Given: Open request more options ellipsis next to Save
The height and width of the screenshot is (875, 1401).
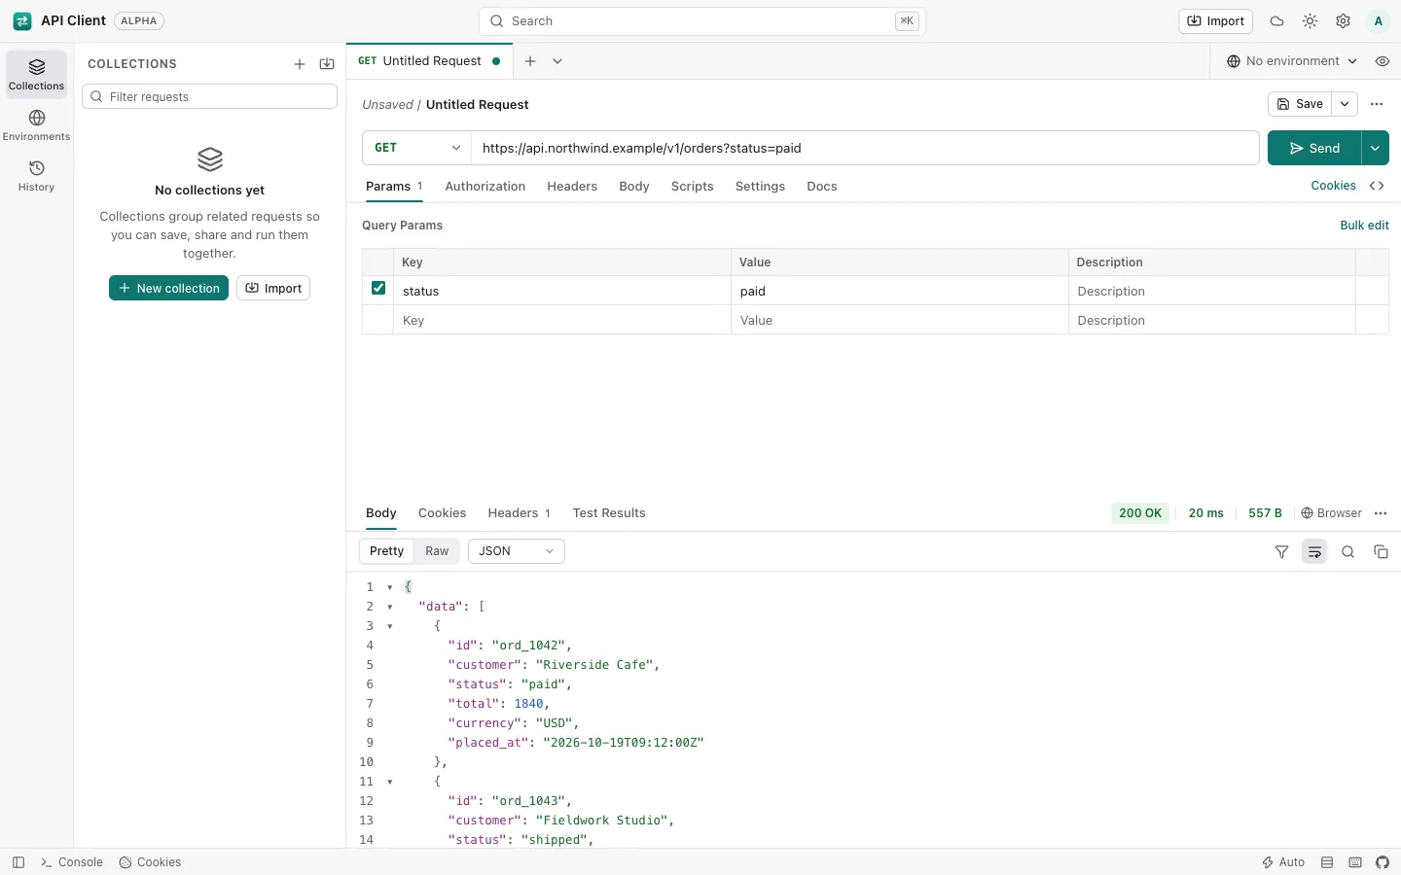Looking at the screenshot, I should tap(1376, 104).
